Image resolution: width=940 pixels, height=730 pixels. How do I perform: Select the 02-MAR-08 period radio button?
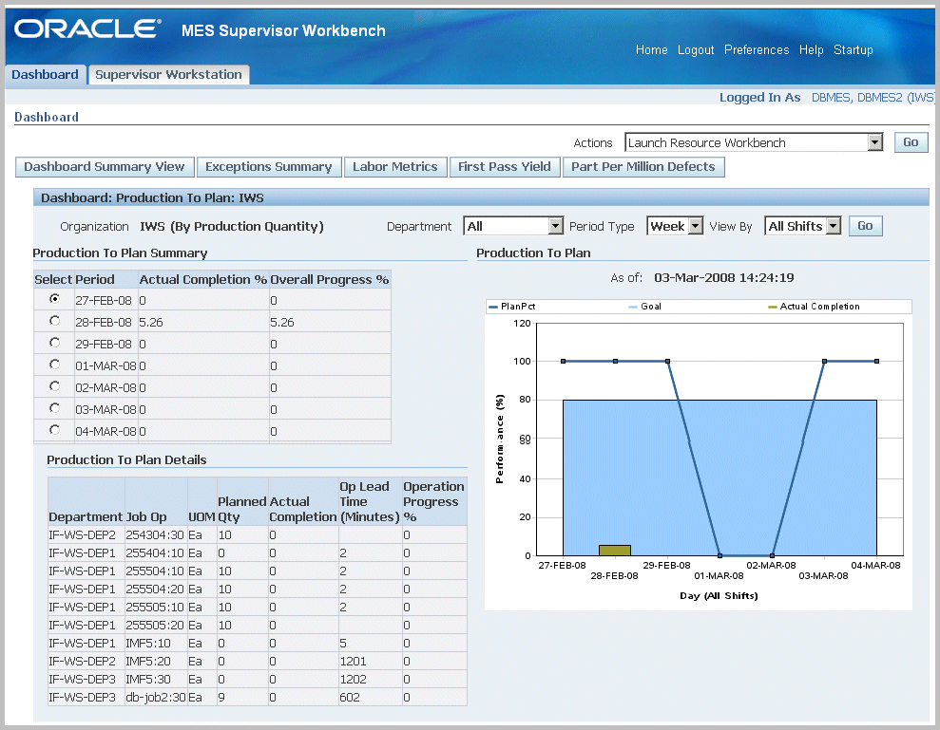click(54, 385)
